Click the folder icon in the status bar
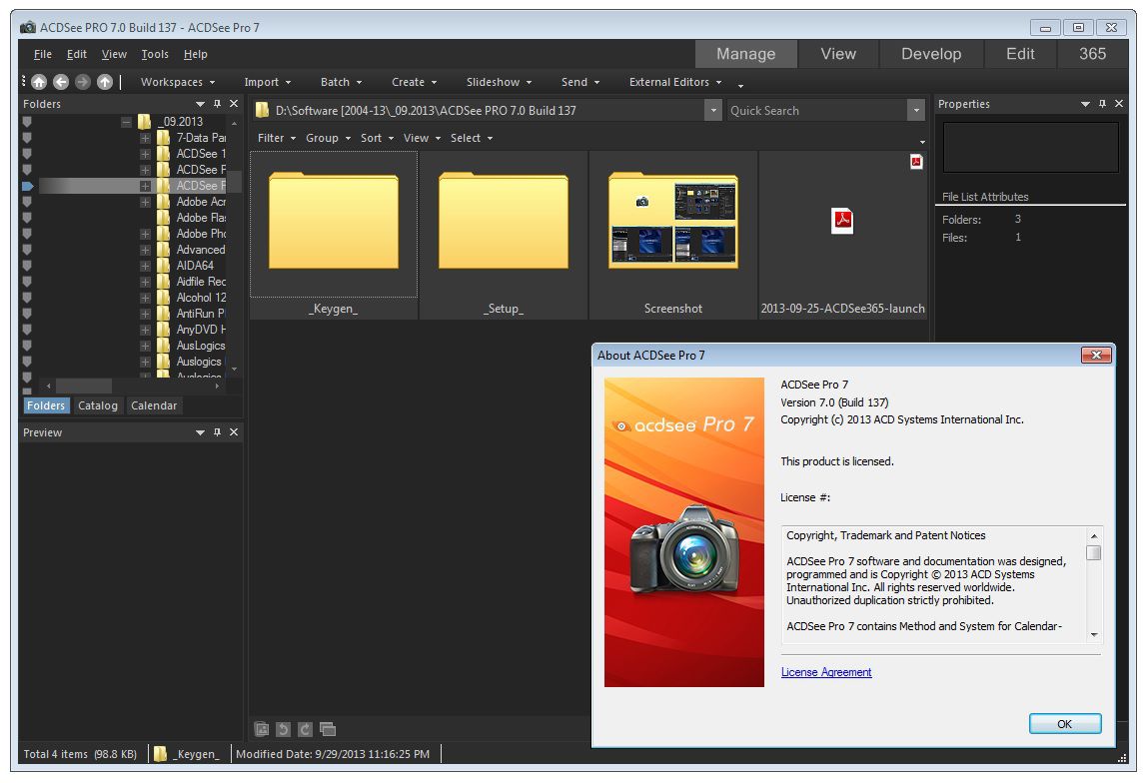Viewport: 1147px width, 783px height. (x=160, y=754)
